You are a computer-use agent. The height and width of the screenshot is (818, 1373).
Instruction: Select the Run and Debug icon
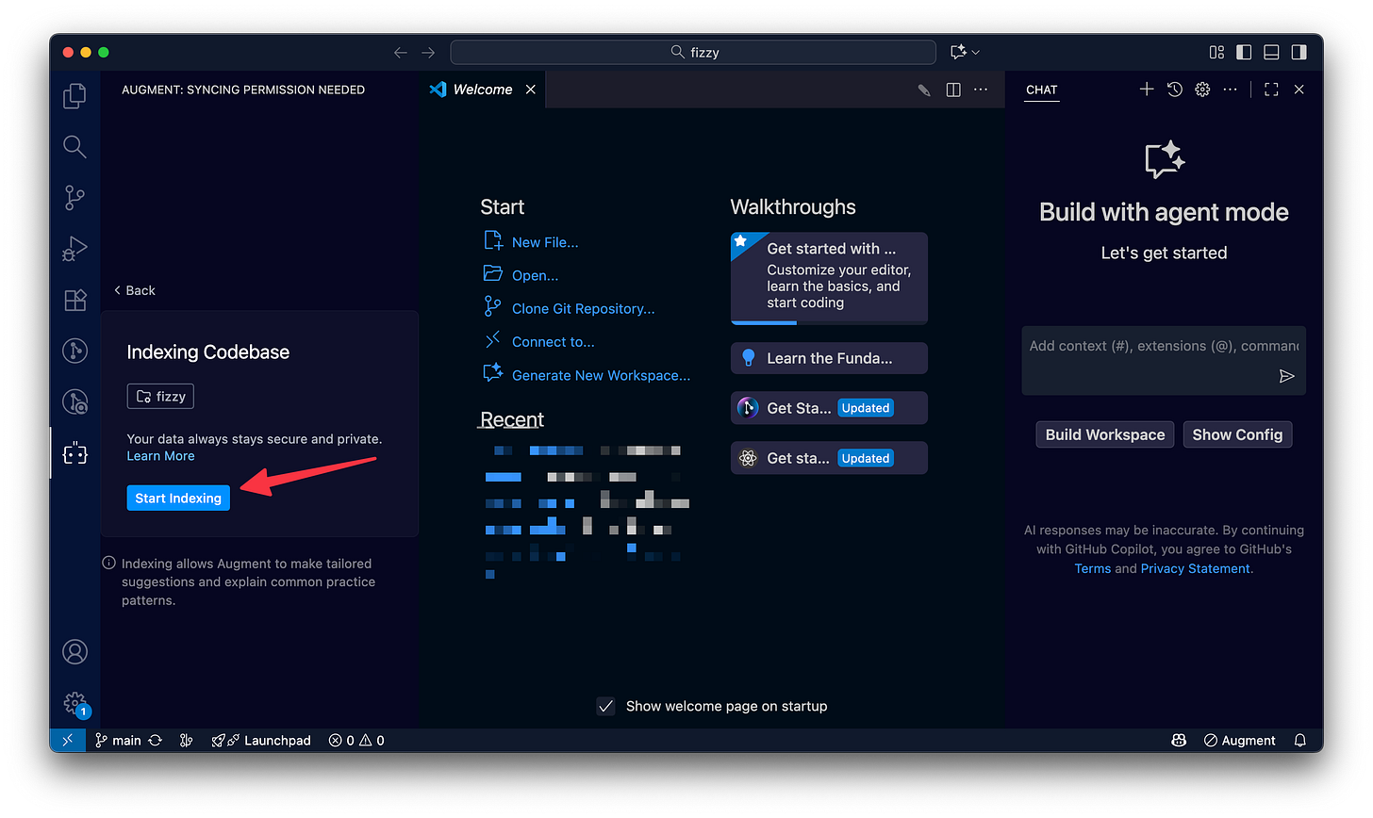point(74,248)
